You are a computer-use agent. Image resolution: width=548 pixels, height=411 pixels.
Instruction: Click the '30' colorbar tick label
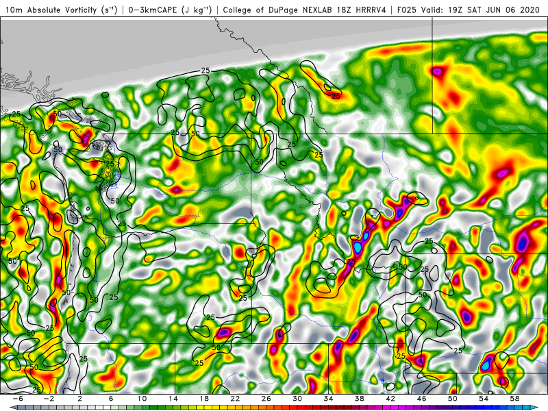(x=297, y=399)
